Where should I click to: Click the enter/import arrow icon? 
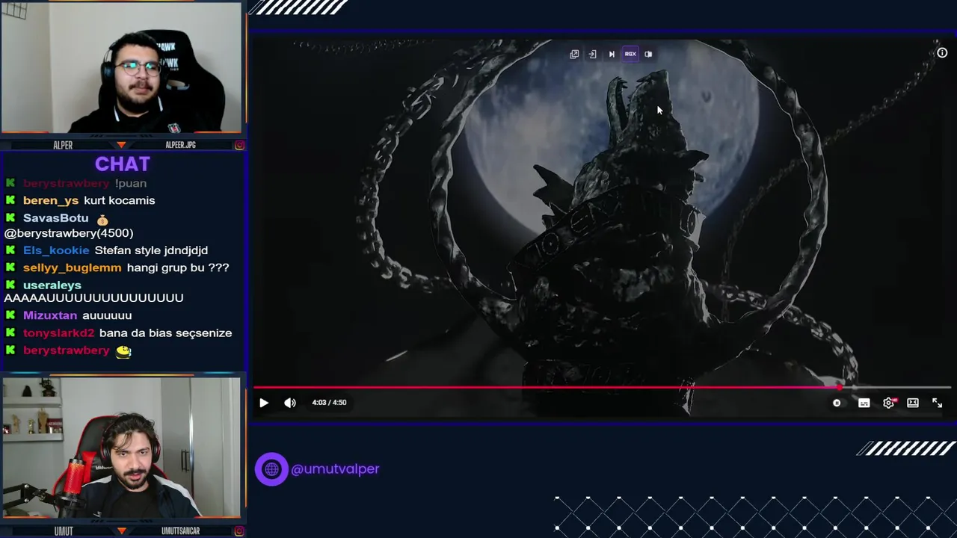pos(592,54)
